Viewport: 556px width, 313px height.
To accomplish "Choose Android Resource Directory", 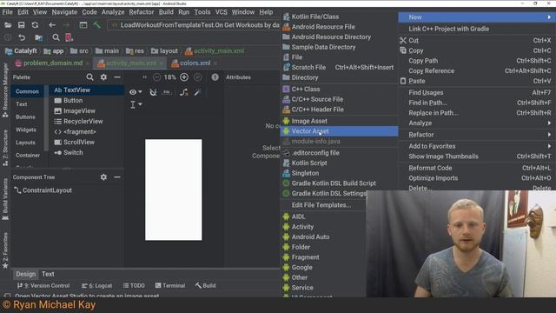I will click(x=340, y=37).
